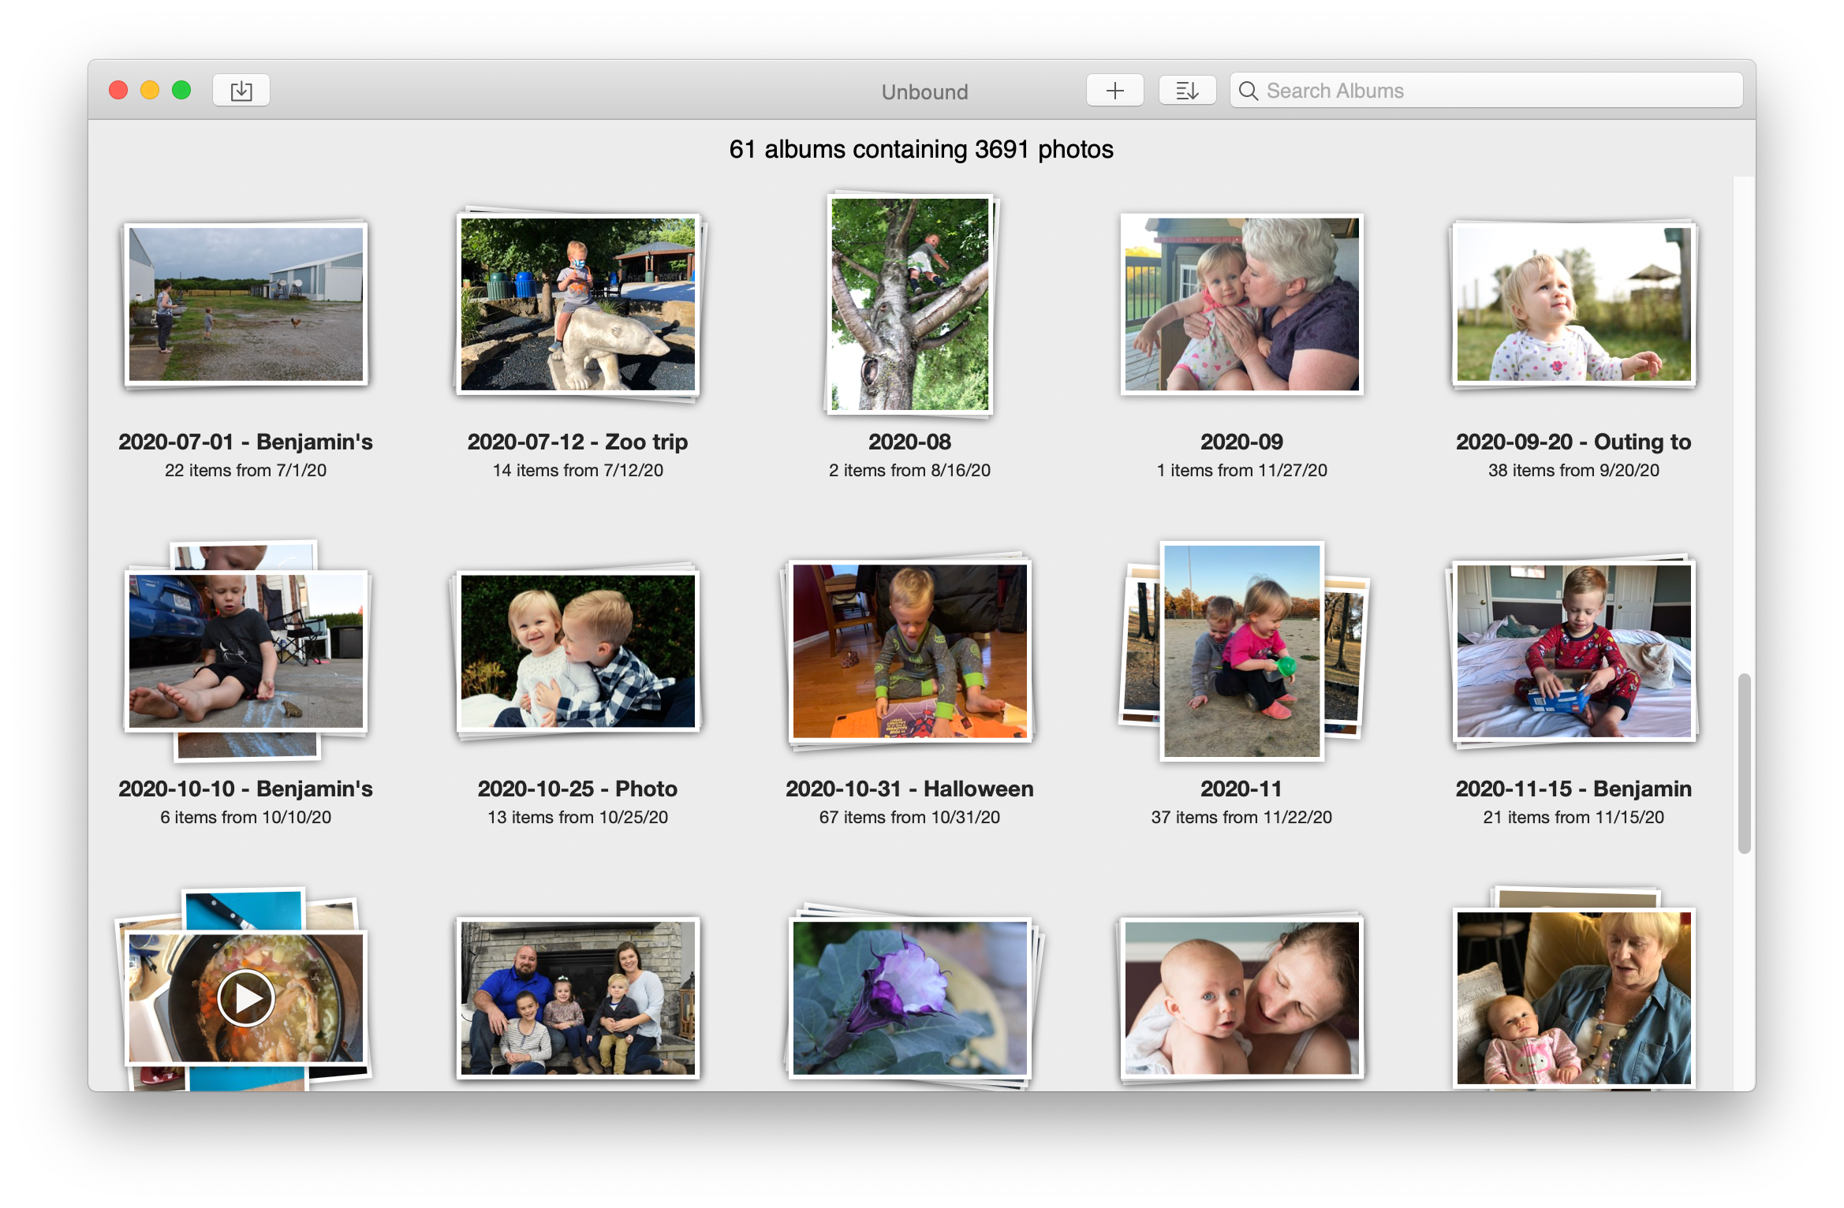1844x1208 pixels.
Task: Click the import photos toolbar icon
Action: pyautogui.click(x=241, y=91)
